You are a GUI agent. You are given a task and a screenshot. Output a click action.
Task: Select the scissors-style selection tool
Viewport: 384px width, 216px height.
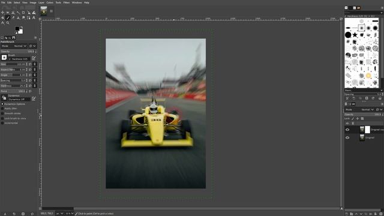click(13, 13)
